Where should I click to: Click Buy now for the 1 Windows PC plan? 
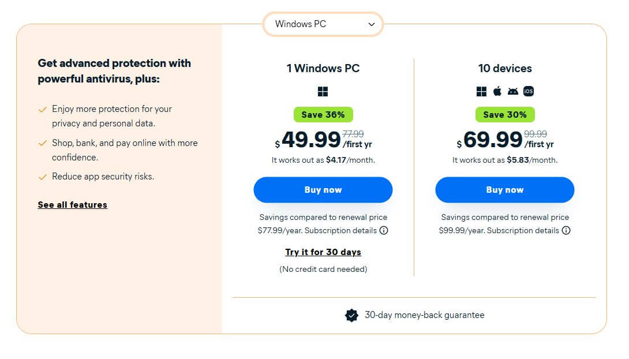[x=323, y=189]
